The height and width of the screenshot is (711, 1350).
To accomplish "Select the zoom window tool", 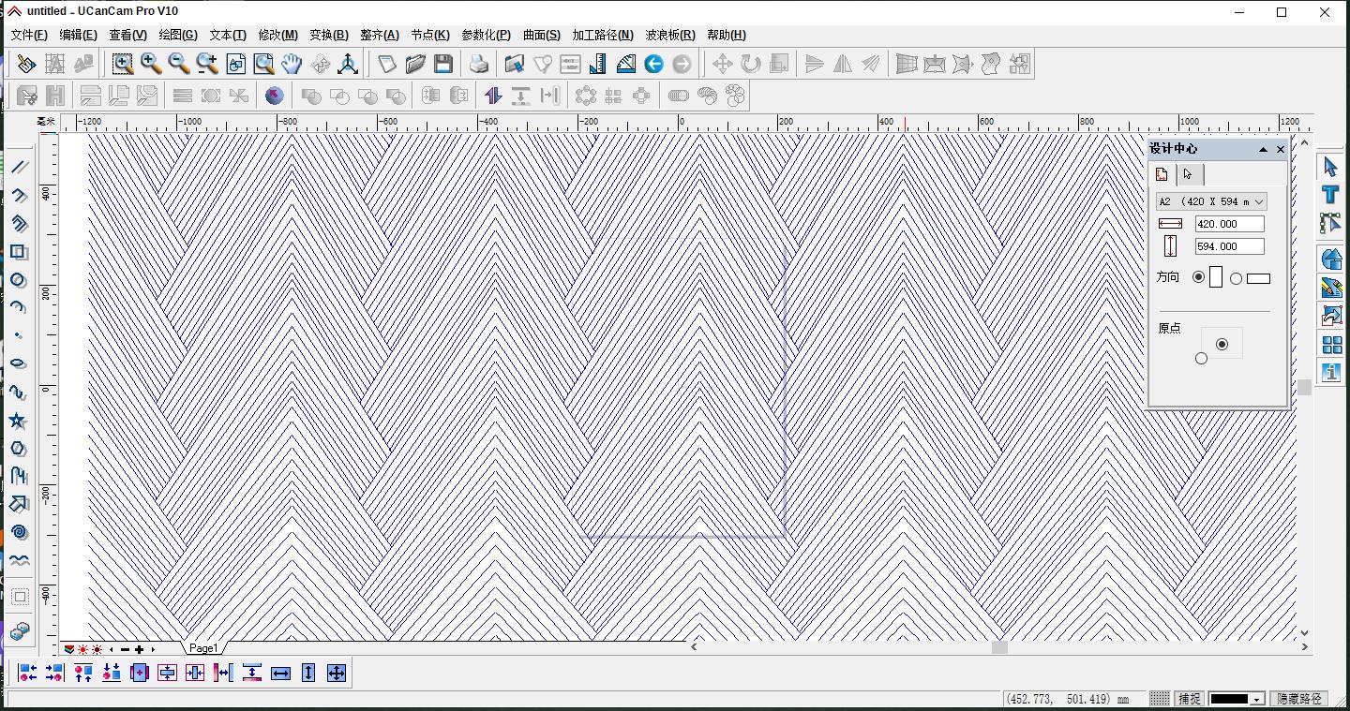I will 123,64.
